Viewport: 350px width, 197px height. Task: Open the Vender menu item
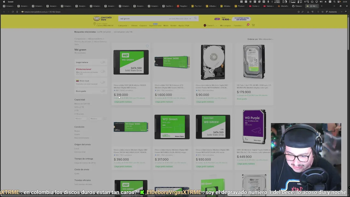173,25
